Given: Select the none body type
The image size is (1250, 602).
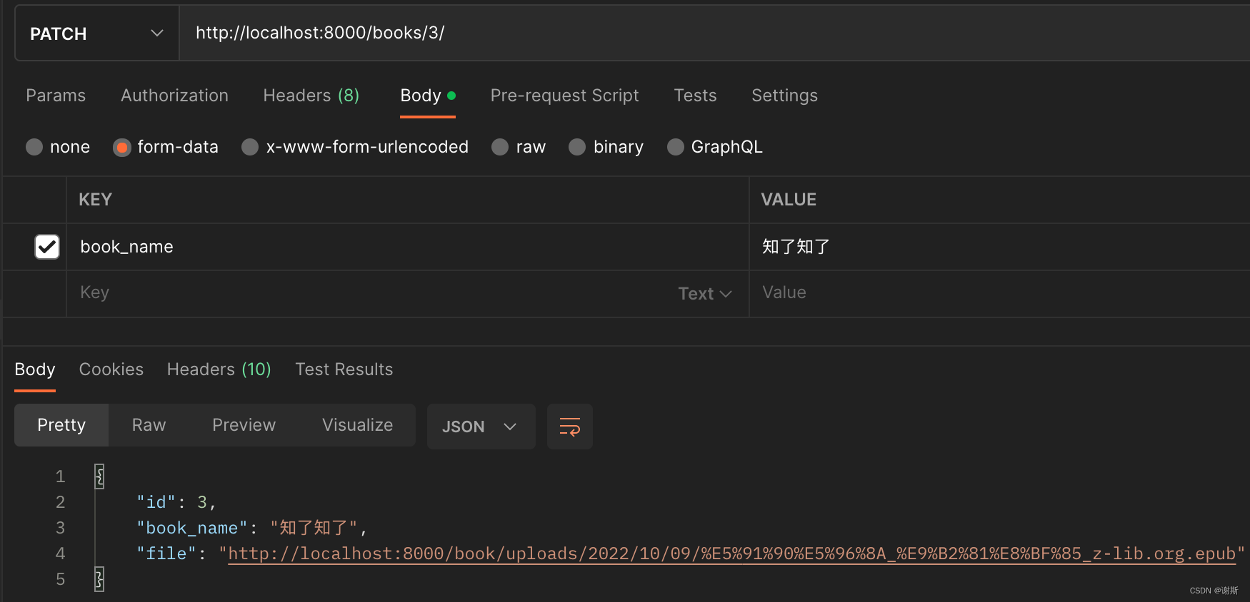Looking at the screenshot, I should click(x=58, y=147).
